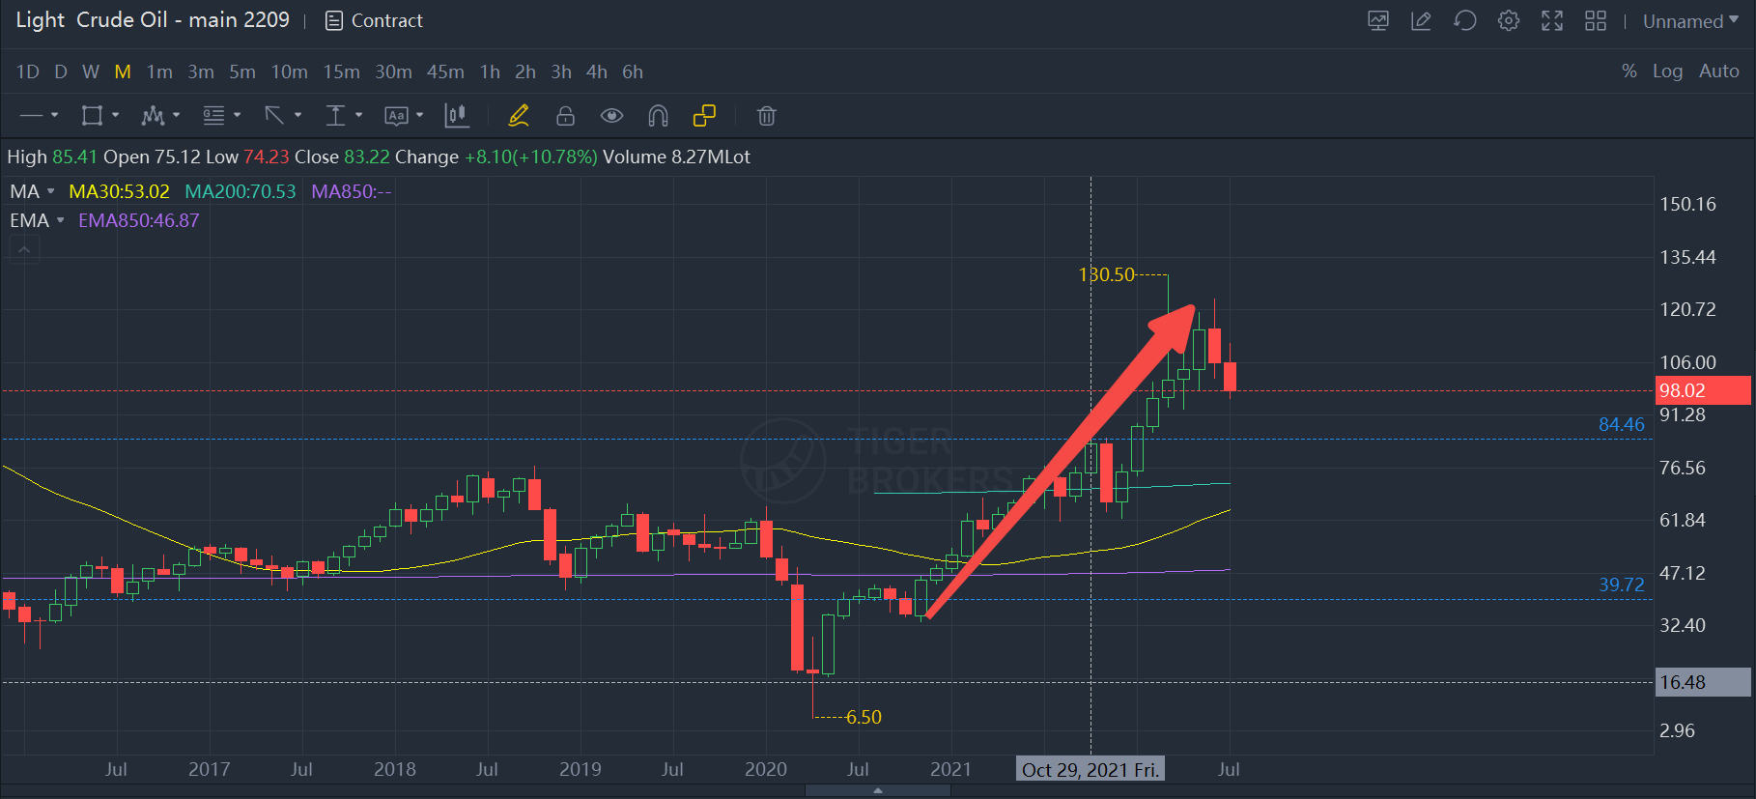Switch to the 2h timeframe
Viewport: 1756px width, 799px height.
pos(525,71)
